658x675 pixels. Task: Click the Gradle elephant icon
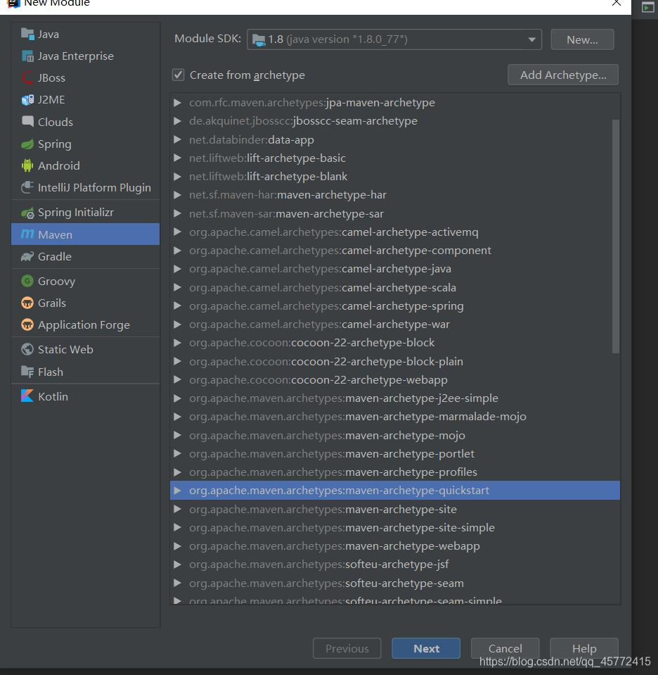pos(27,257)
